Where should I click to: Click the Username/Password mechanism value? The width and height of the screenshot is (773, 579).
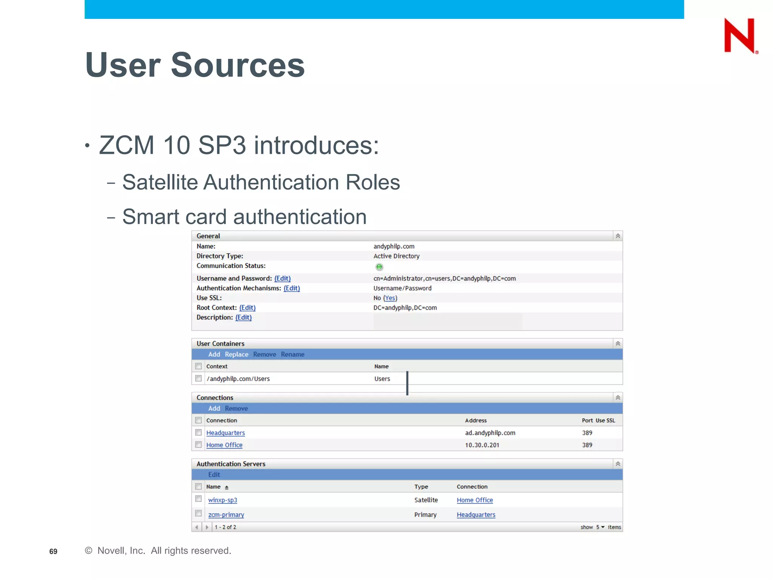(402, 288)
